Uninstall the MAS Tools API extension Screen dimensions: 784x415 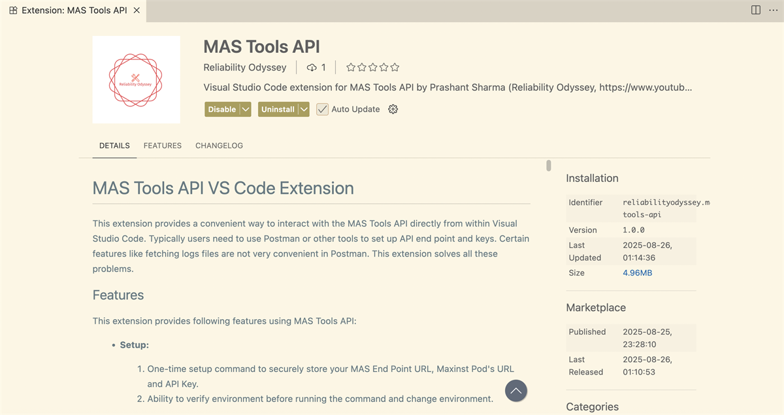click(x=277, y=109)
